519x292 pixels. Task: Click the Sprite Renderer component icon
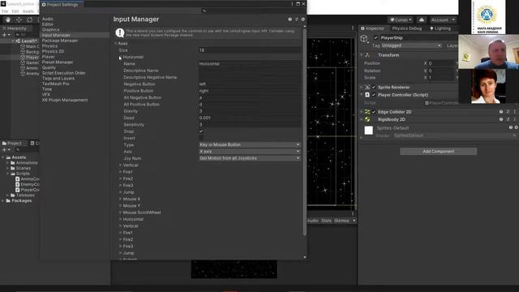(x=367, y=88)
